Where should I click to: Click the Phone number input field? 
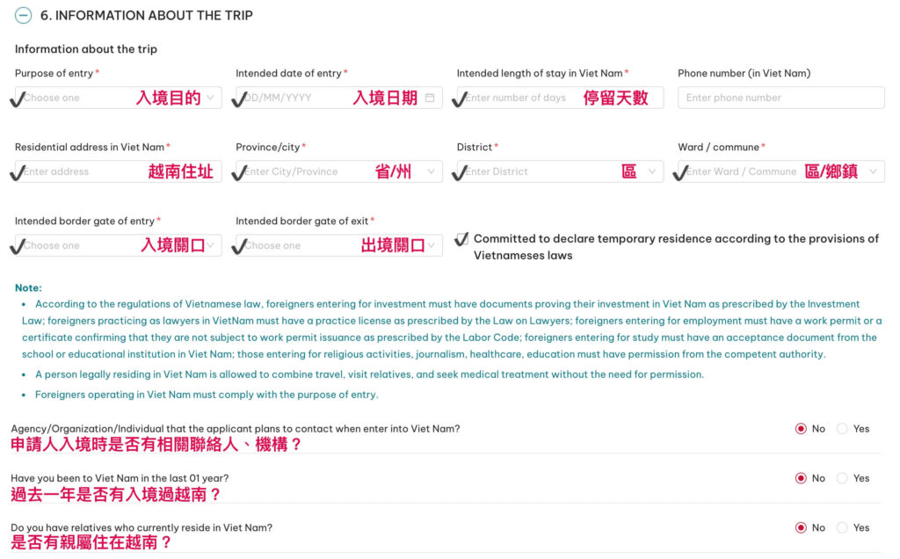[x=780, y=98]
